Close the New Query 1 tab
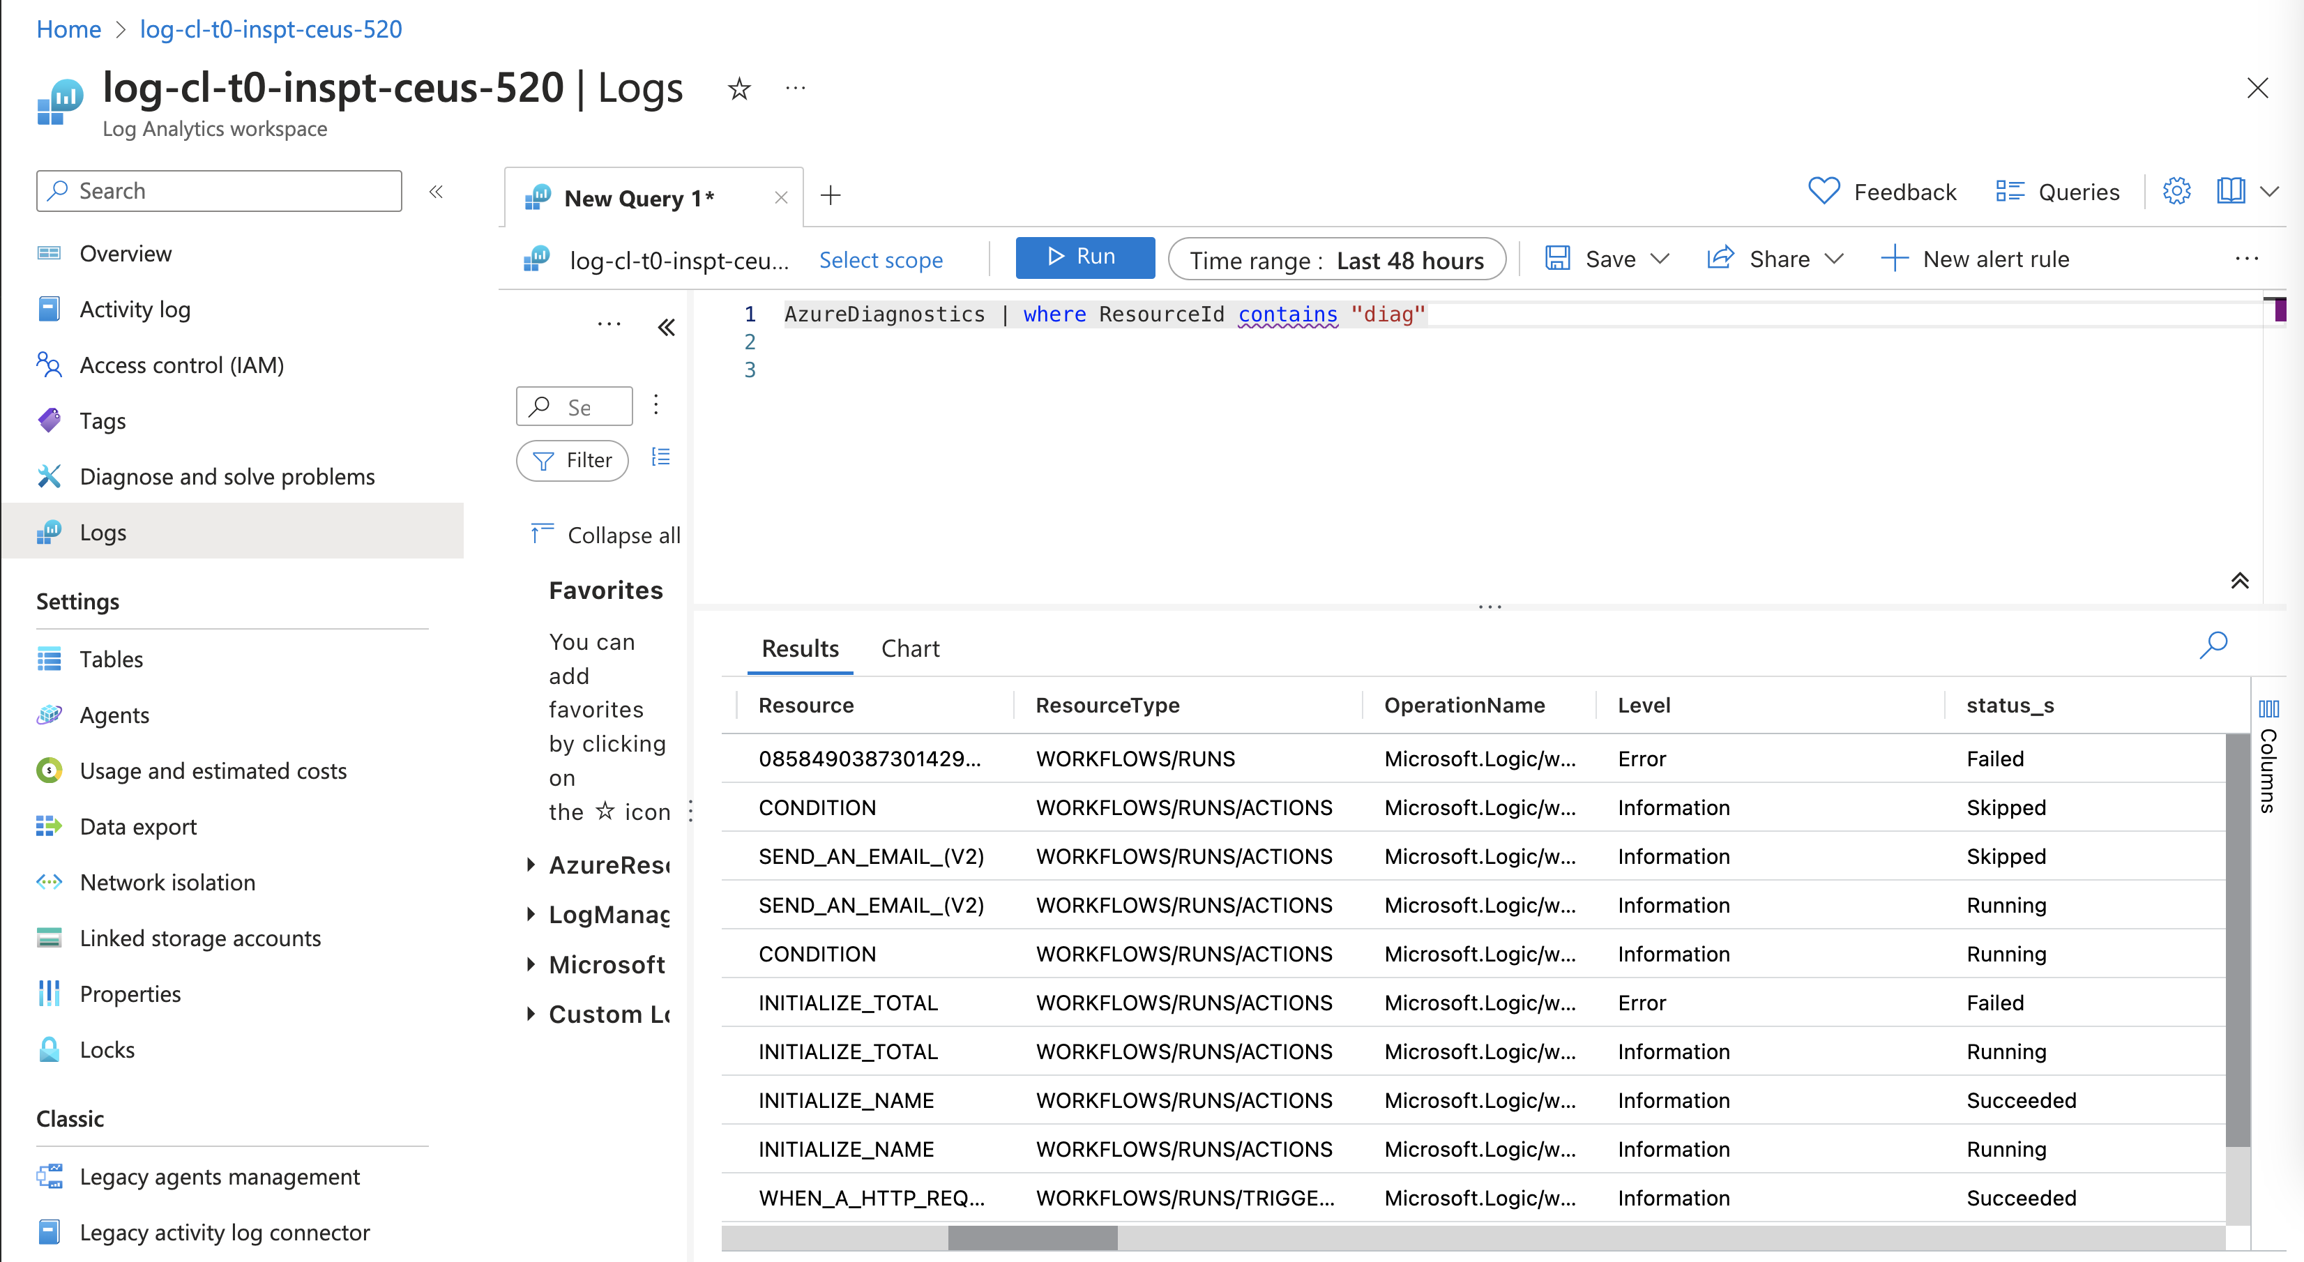The image size is (2304, 1262). coord(781,197)
